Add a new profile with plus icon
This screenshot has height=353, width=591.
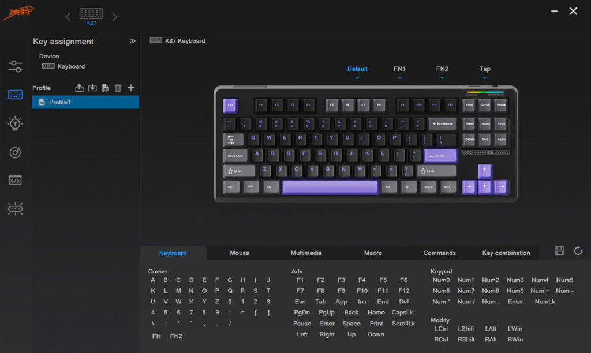point(131,88)
